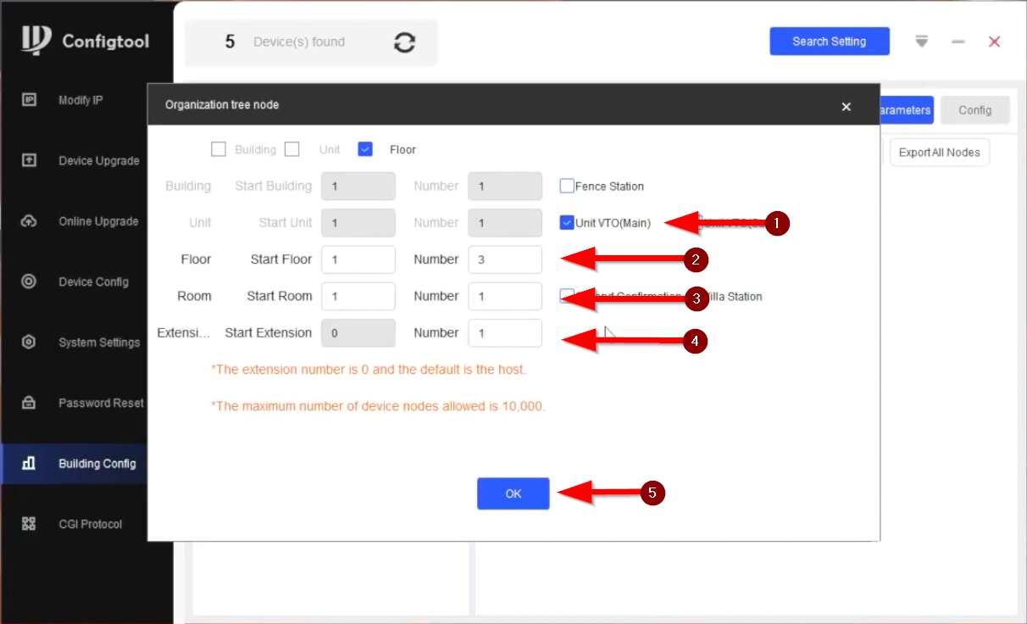Click the CGI Protocol QR icon
This screenshot has height=624, width=1027.
(x=29, y=524)
